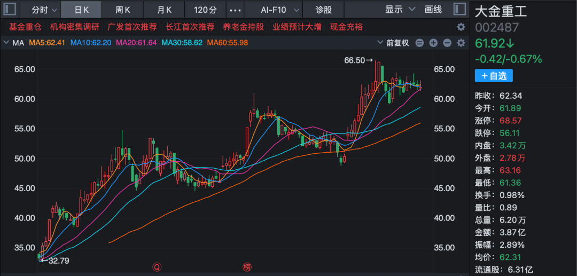This screenshot has width=577, height=276.
Task: Collapse the MA indicator chevron
Action: pyautogui.click(x=7, y=43)
